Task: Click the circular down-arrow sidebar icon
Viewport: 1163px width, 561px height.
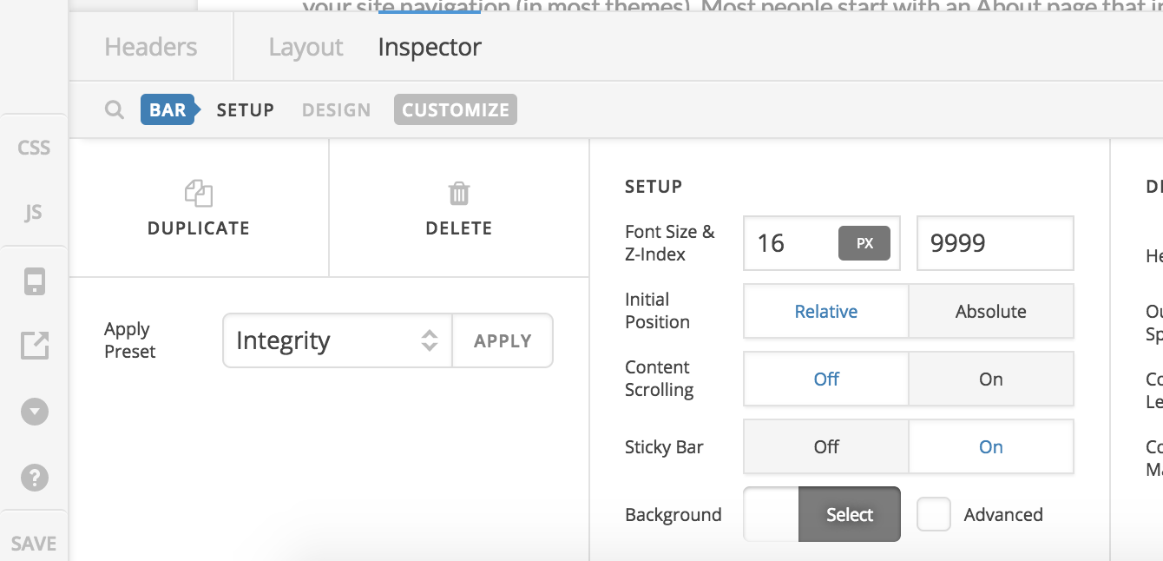Action: (x=34, y=412)
